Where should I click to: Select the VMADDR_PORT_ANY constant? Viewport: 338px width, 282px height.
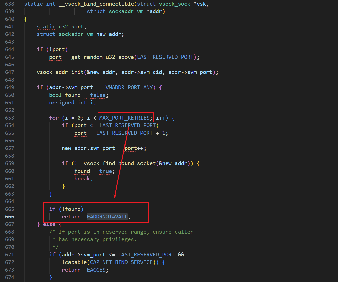129,87
